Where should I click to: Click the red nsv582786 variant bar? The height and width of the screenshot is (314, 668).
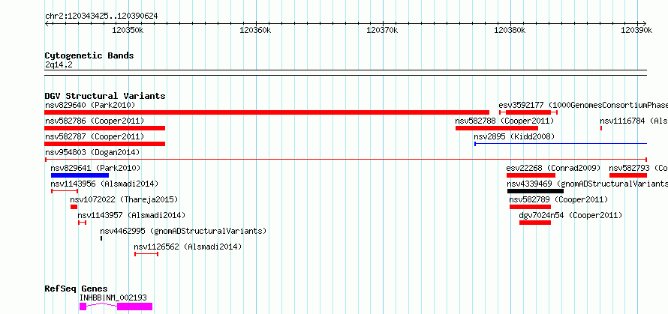click(x=105, y=128)
